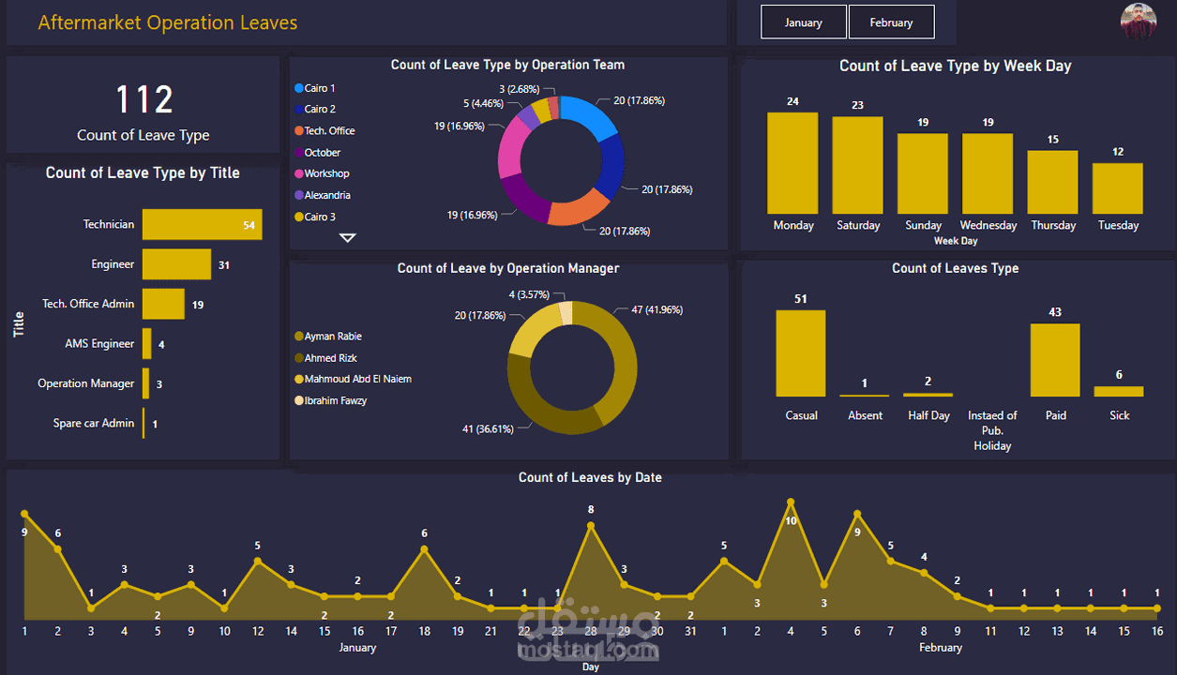Click the January 18 data point labeled 6
The width and height of the screenshot is (1177, 675).
pyautogui.click(x=424, y=549)
